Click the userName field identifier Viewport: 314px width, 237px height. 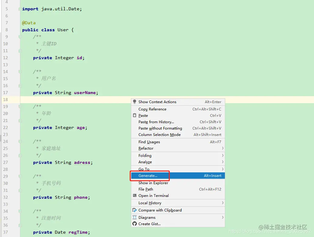[x=85, y=93]
